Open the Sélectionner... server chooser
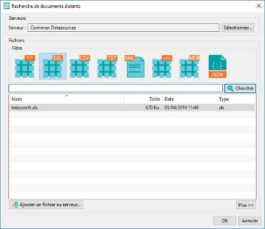 pos(238,28)
